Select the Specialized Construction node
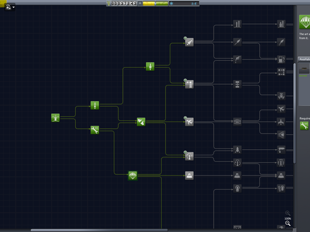The image size is (310, 232). [x=281, y=72]
